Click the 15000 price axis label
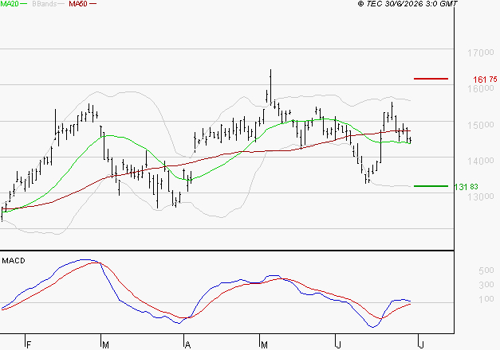 point(481,125)
